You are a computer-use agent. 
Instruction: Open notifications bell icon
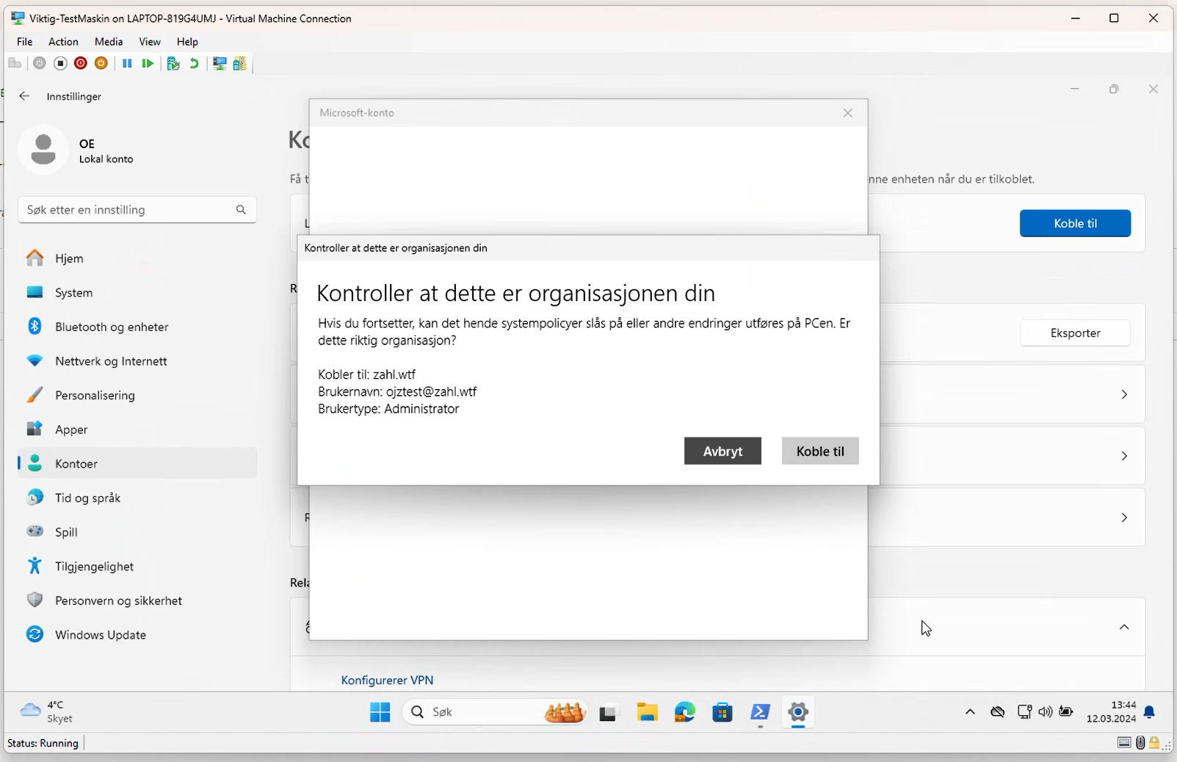pos(1150,712)
